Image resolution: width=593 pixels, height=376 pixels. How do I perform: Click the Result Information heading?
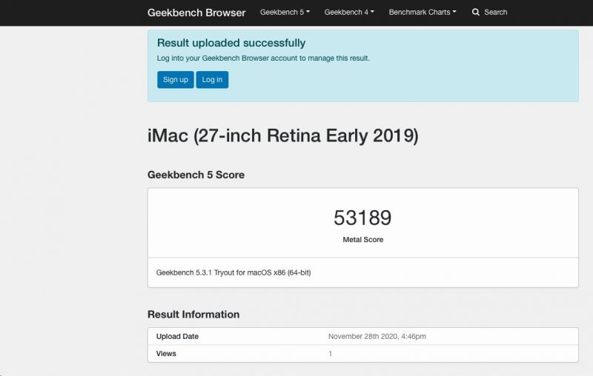(x=193, y=315)
